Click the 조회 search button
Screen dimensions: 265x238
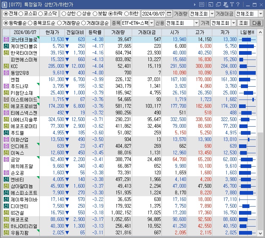(243, 23)
